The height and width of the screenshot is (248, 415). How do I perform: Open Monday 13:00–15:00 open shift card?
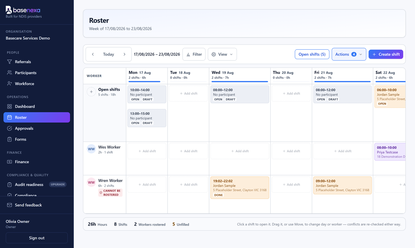click(x=147, y=118)
